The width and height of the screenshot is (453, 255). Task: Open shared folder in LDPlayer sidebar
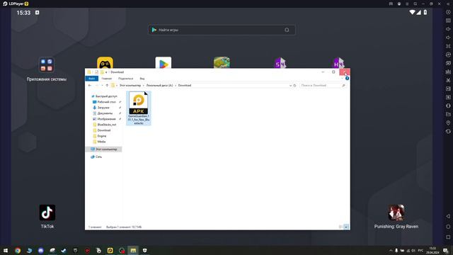pos(448,114)
